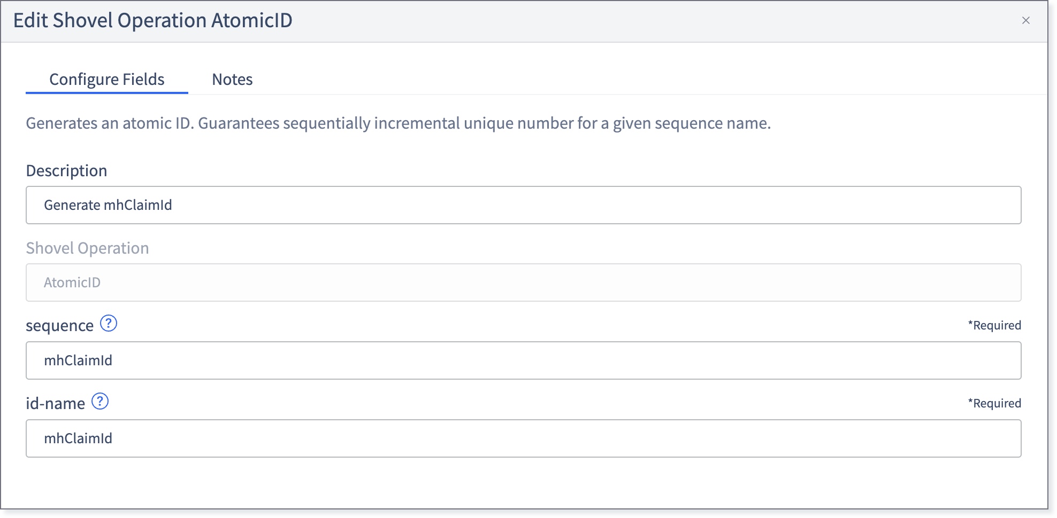The height and width of the screenshot is (518, 1057).
Task: Click the *Required marker above sequence field
Action: tap(994, 325)
